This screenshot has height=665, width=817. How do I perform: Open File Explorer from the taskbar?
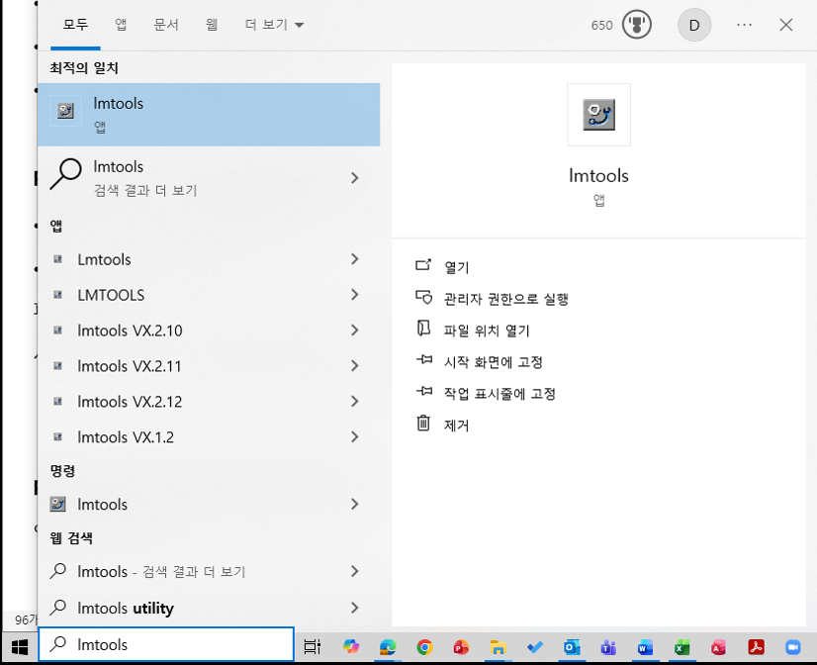tap(499, 647)
